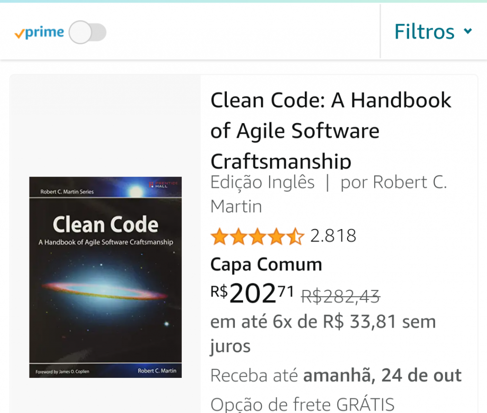Click the galaxy image on the book cover
Viewport: 487px width, 413px height.
click(106, 290)
